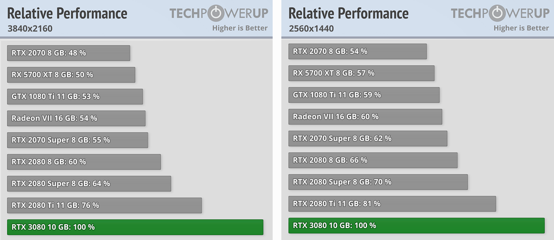Click the RTX 2080 Ti 81 % bar
This screenshot has height=240, width=554.
(392, 204)
